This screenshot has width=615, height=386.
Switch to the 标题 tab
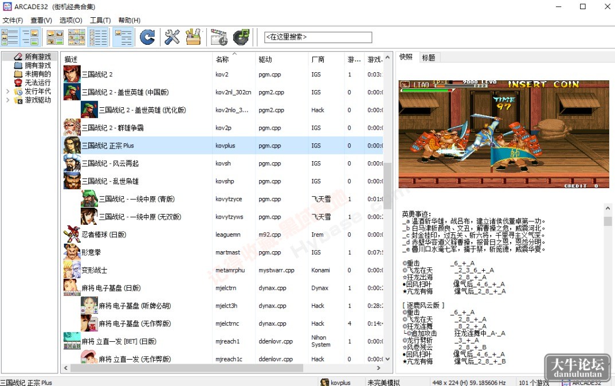pos(428,58)
